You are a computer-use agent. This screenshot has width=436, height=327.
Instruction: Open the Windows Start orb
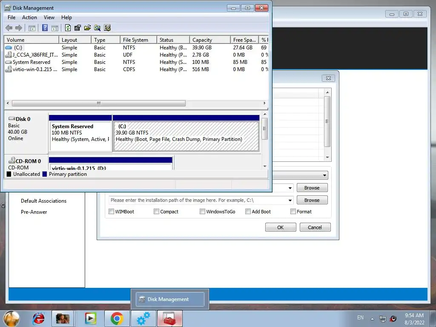(11, 318)
